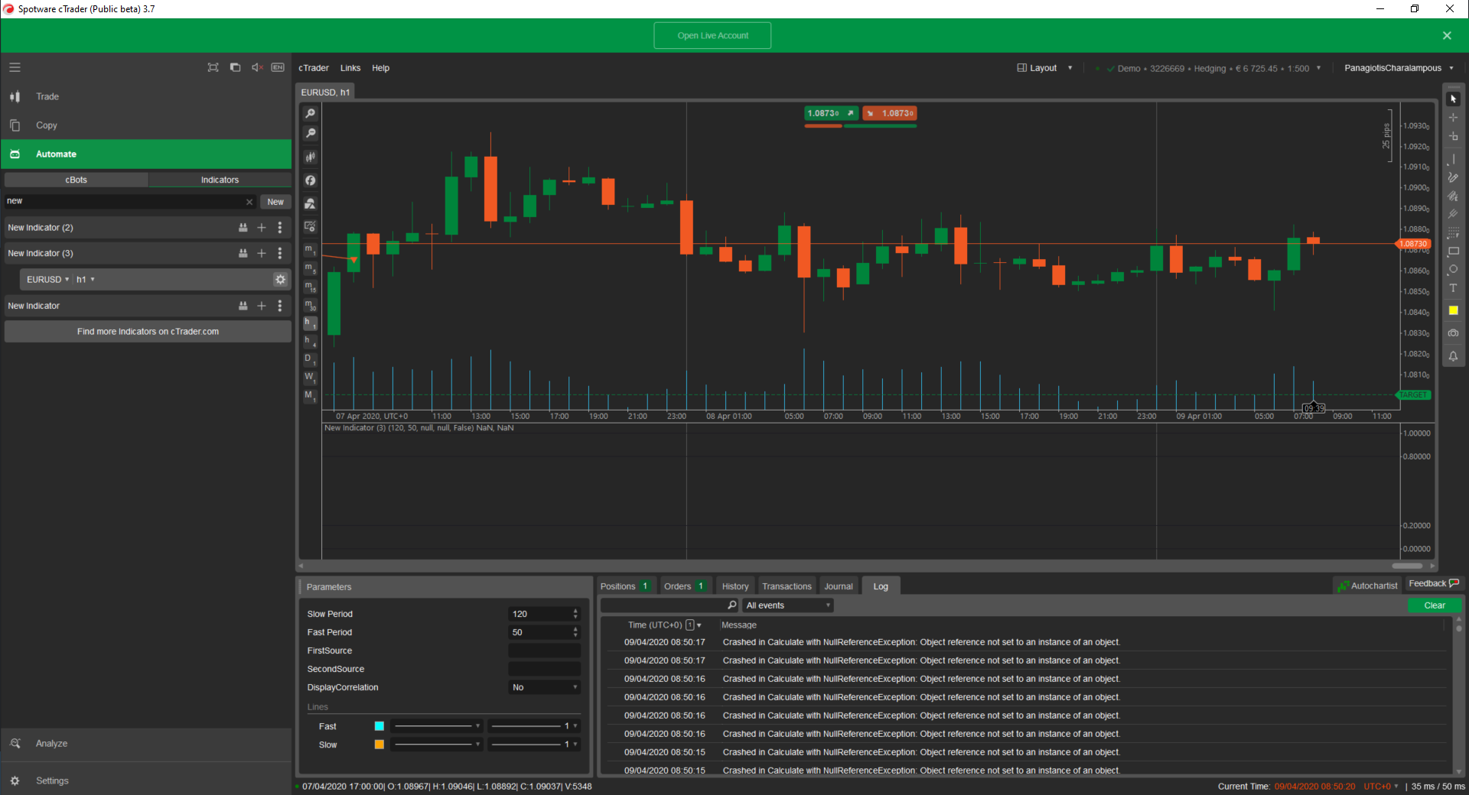Open the UTC+0 time zone dropdown
This screenshot has height=795, width=1469.
(x=1381, y=787)
